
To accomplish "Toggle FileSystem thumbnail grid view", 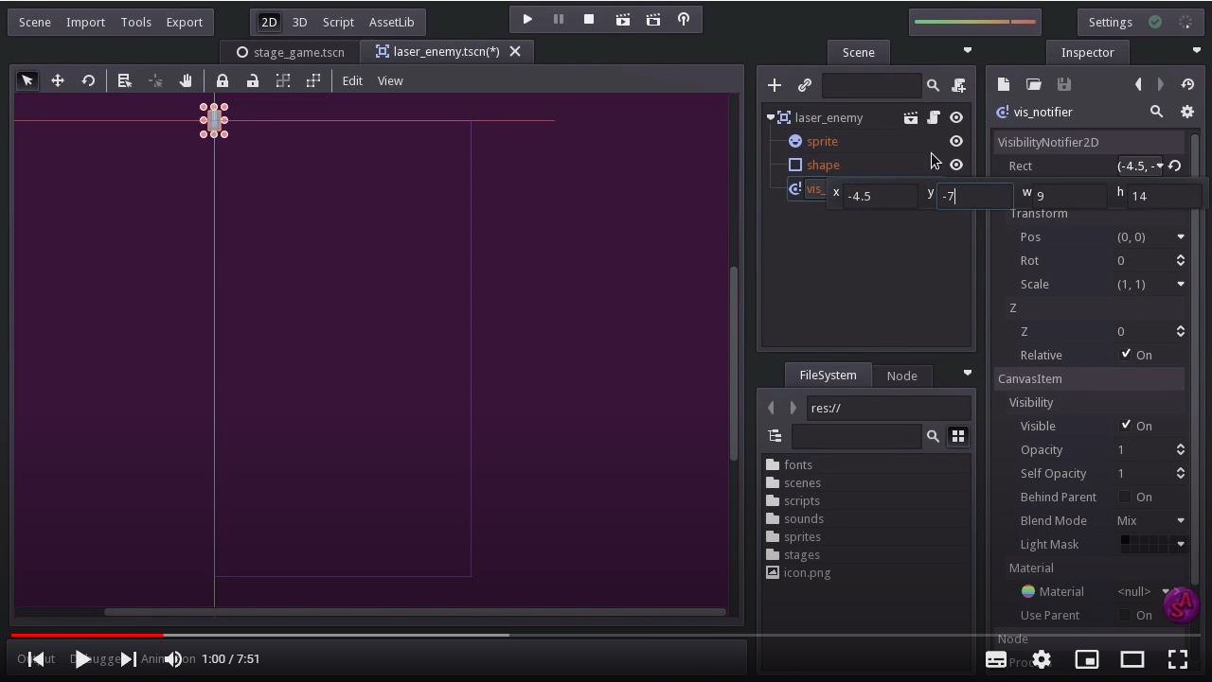I will point(958,436).
